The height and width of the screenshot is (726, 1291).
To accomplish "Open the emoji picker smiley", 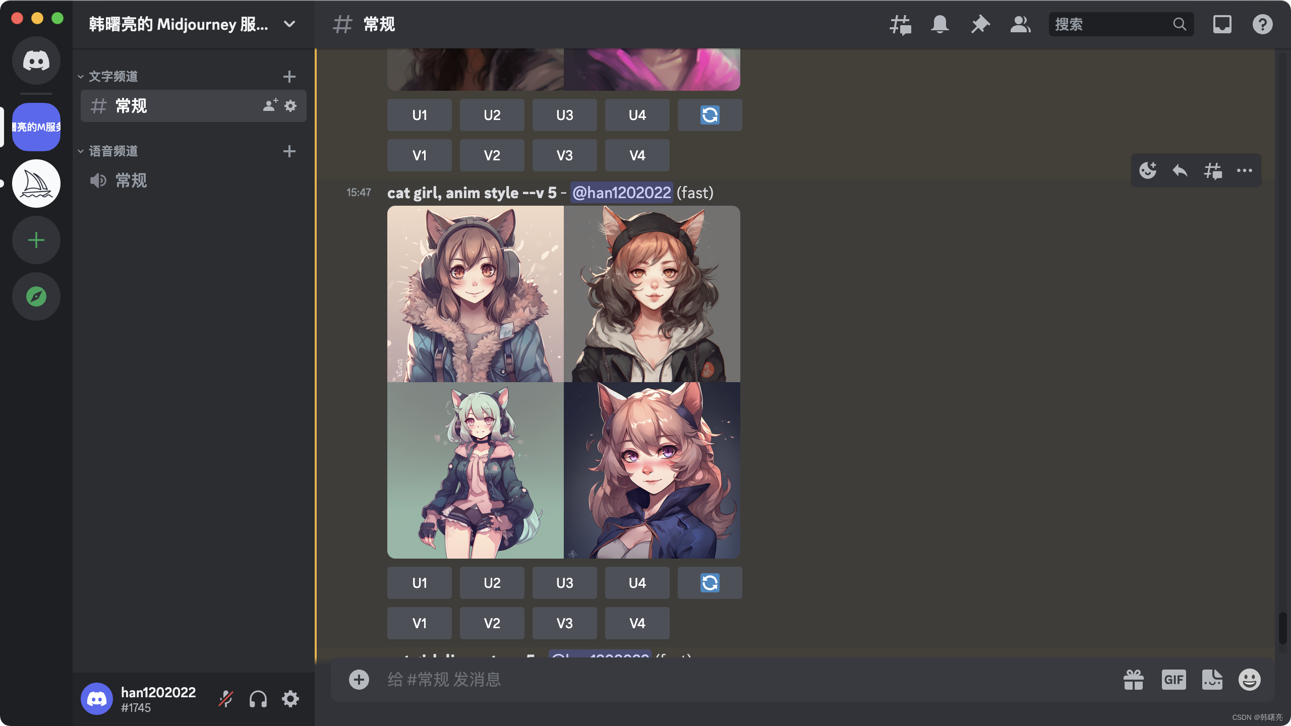I will [1249, 680].
